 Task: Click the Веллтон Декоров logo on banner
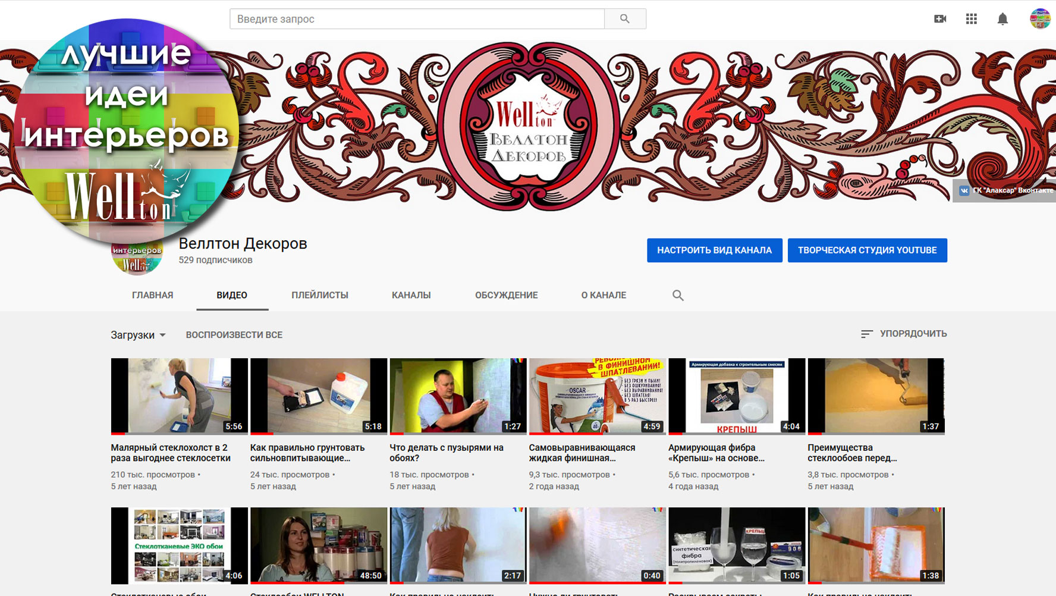[528, 126]
